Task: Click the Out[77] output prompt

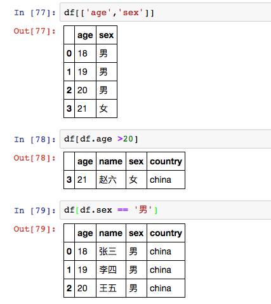Action: click(35, 31)
